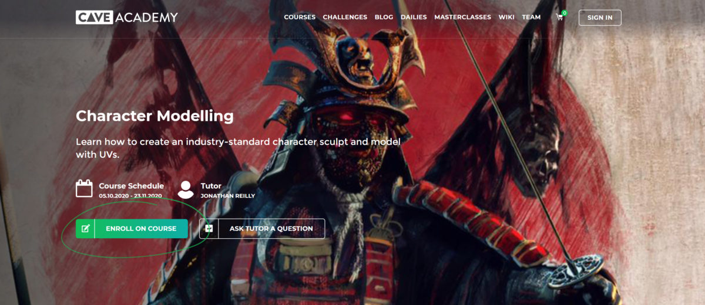Click the CAVE Academy logo
The height and width of the screenshot is (305, 705).
pos(126,17)
